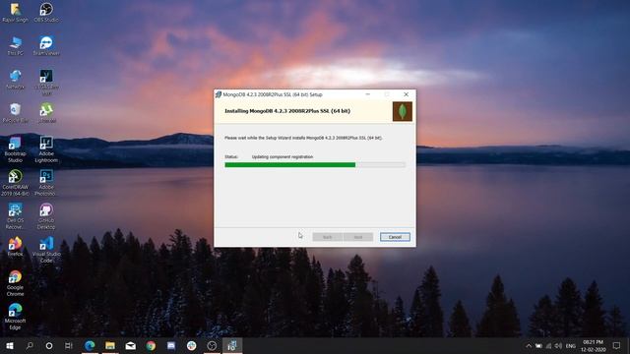Select the Google Chrome desktop shortcut
This screenshot has height=354, width=630.
click(x=16, y=283)
